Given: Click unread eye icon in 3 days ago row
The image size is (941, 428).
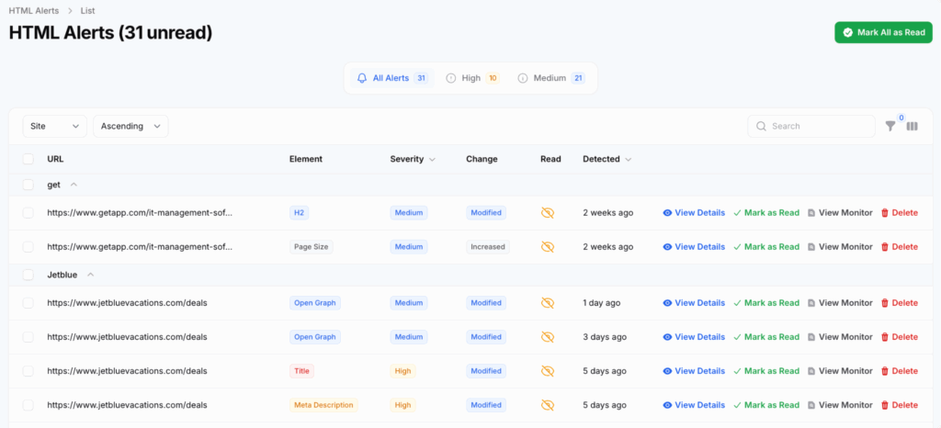Looking at the screenshot, I should pyautogui.click(x=547, y=337).
